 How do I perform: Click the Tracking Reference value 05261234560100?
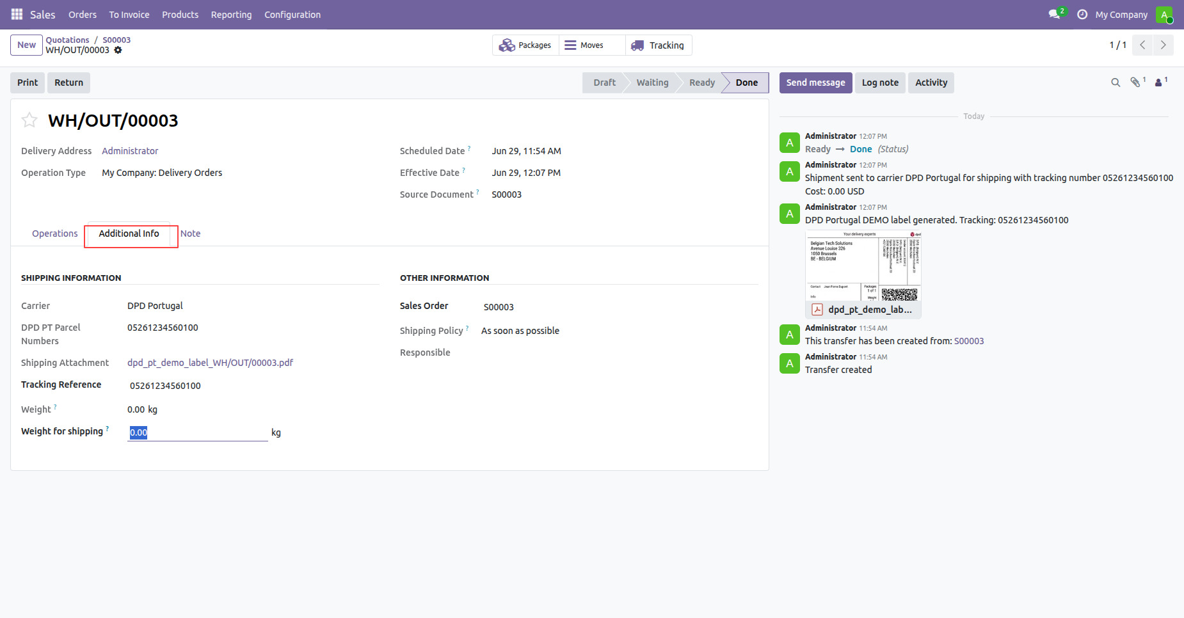click(165, 386)
